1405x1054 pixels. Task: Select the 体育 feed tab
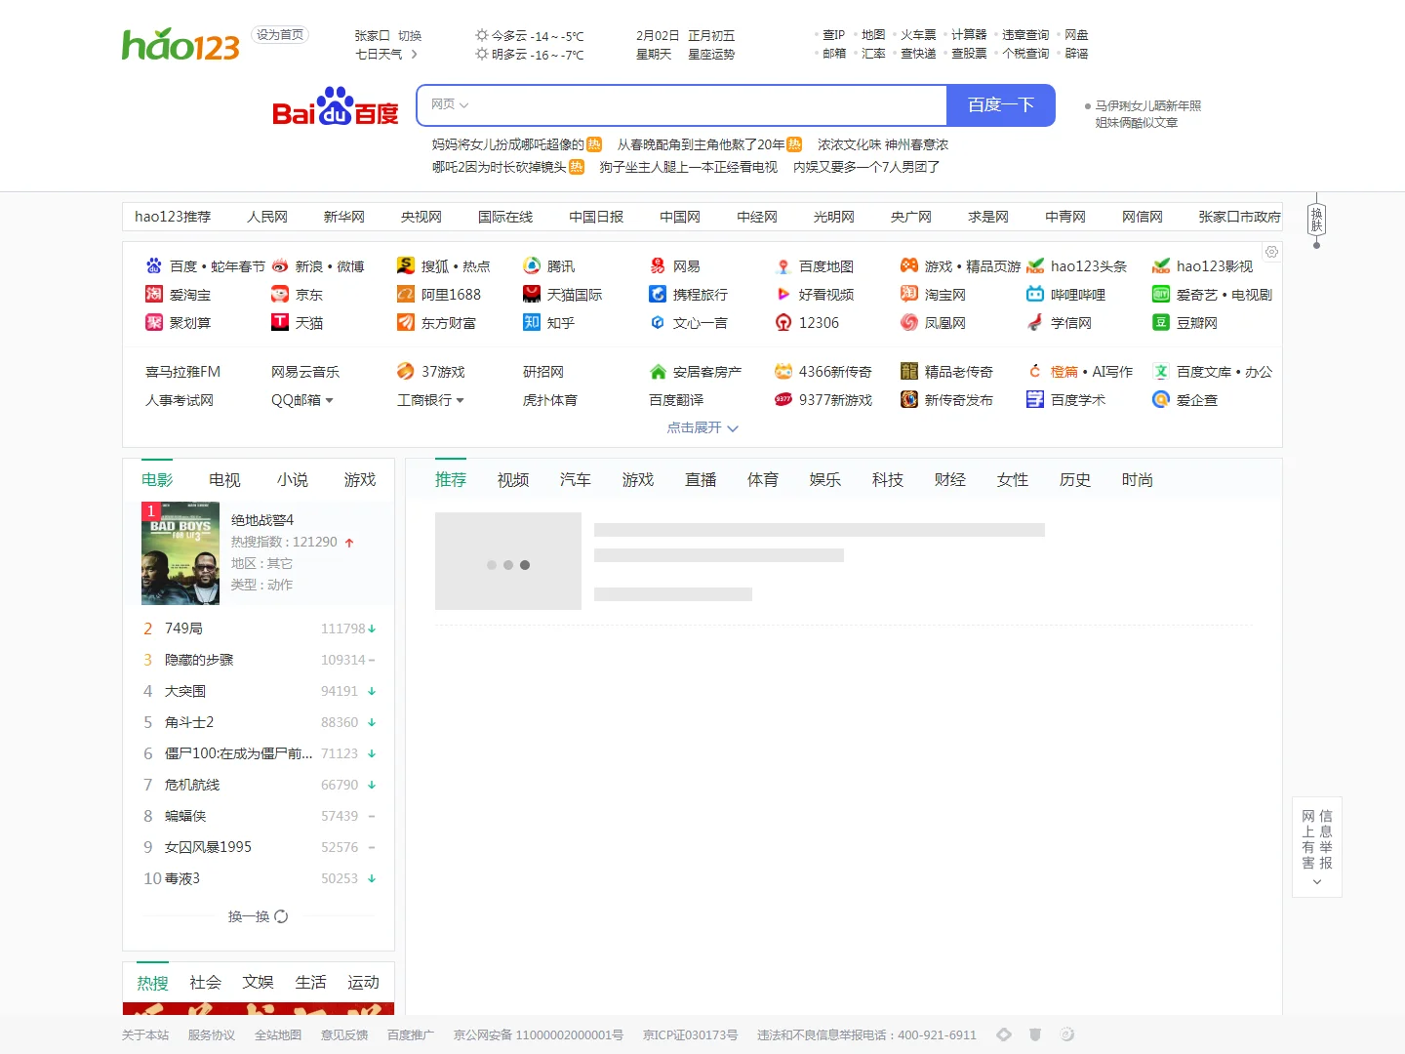pyautogui.click(x=763, y=479)
